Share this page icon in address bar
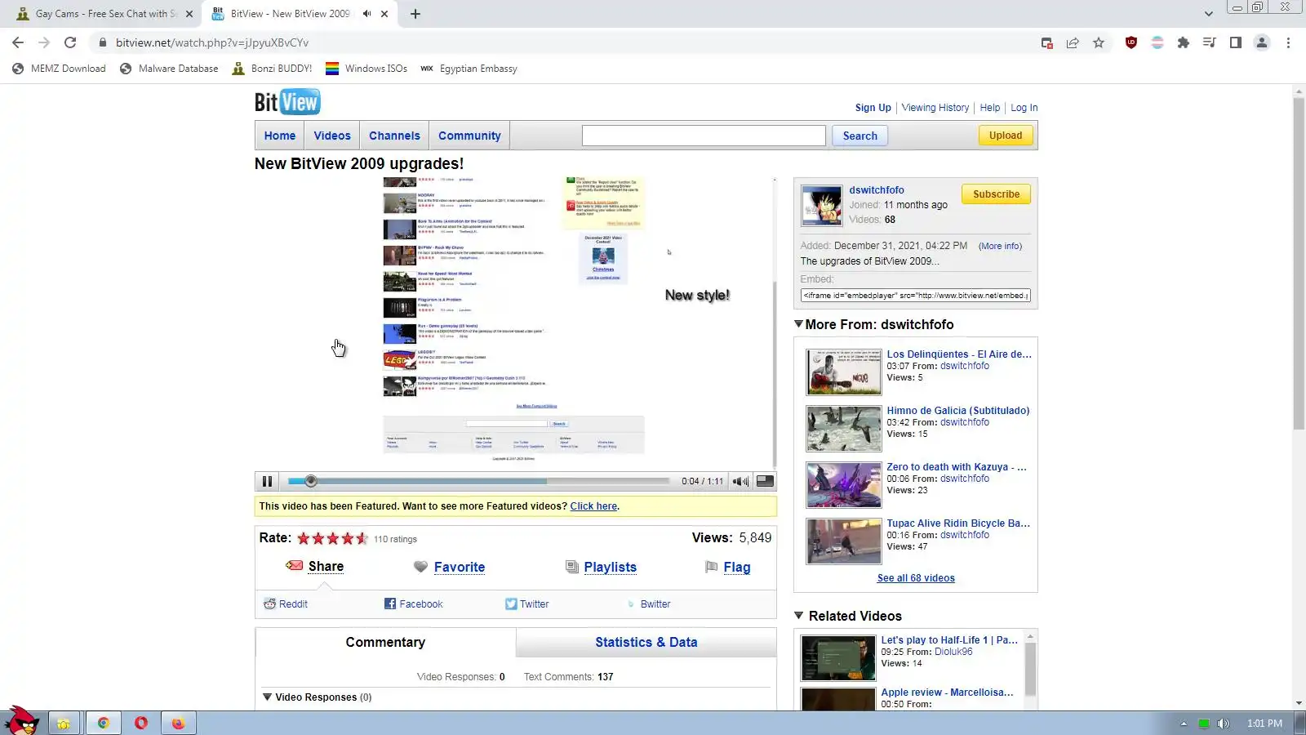Viewport: 1306px width, 735px height. (1073, 42)
